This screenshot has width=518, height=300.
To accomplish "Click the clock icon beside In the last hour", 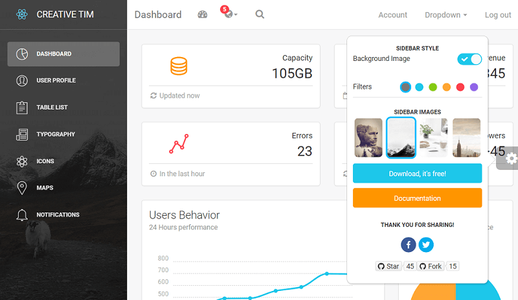I will pyautogui.click(x=153, y=174).
